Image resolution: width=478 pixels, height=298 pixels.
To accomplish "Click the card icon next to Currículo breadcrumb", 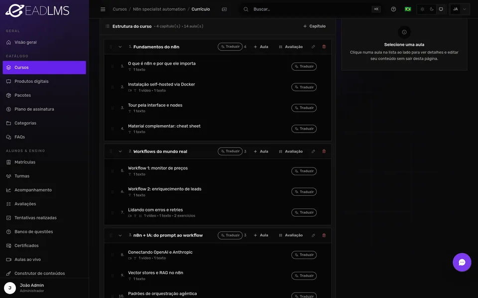I will point(224,9).
